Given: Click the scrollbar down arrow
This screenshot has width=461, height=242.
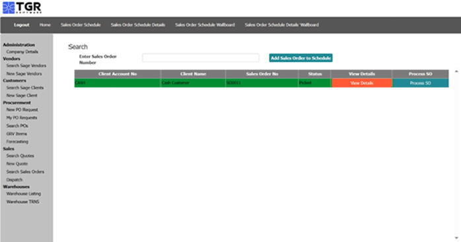Looking at the screenshot, I should [456, 238].
